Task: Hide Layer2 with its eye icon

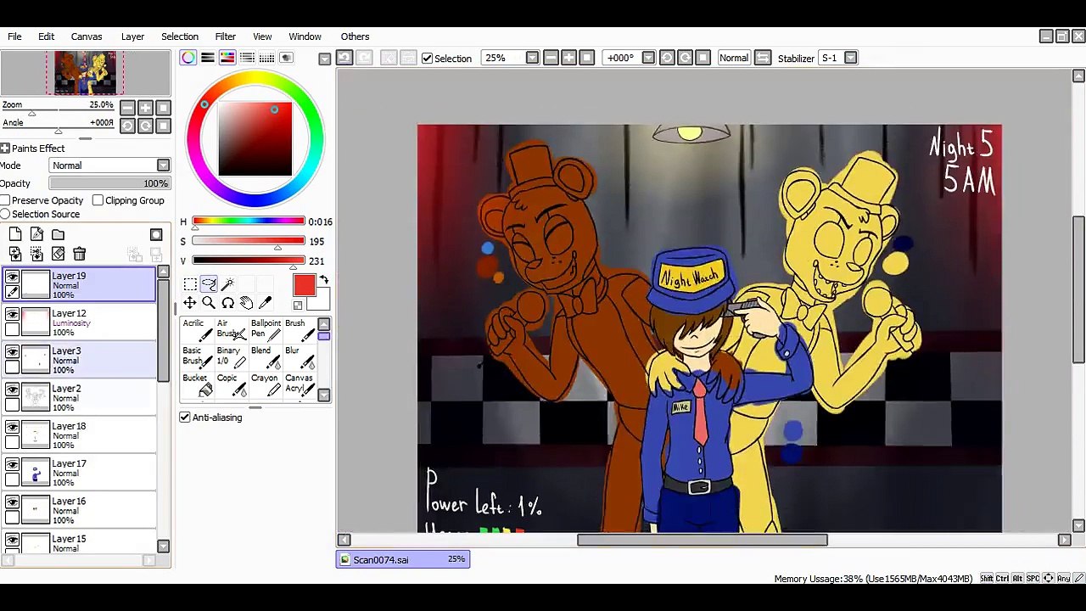Action: (x=12, y=390)
